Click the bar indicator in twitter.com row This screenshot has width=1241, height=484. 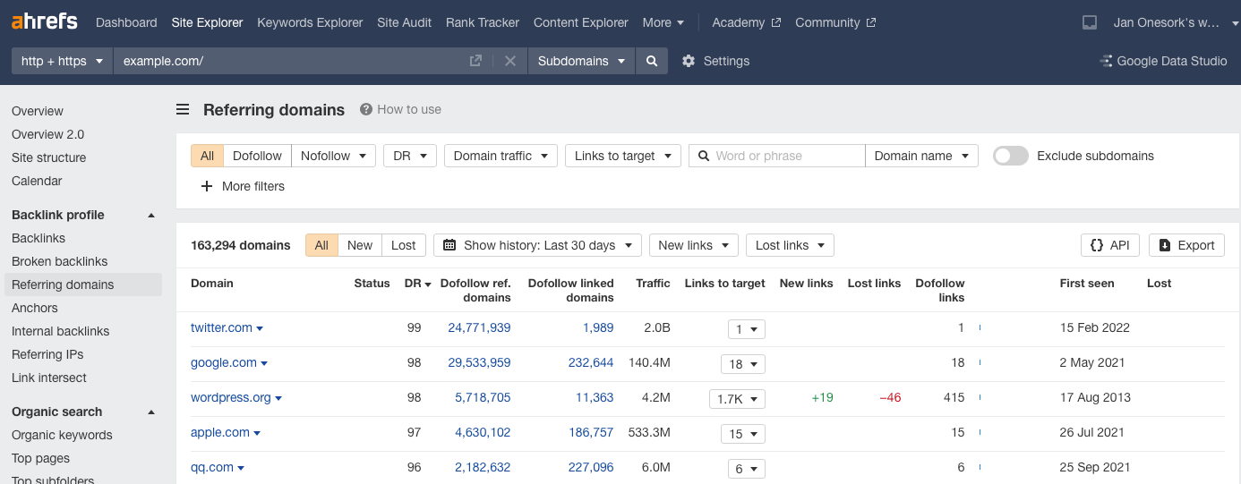[980, 327]
